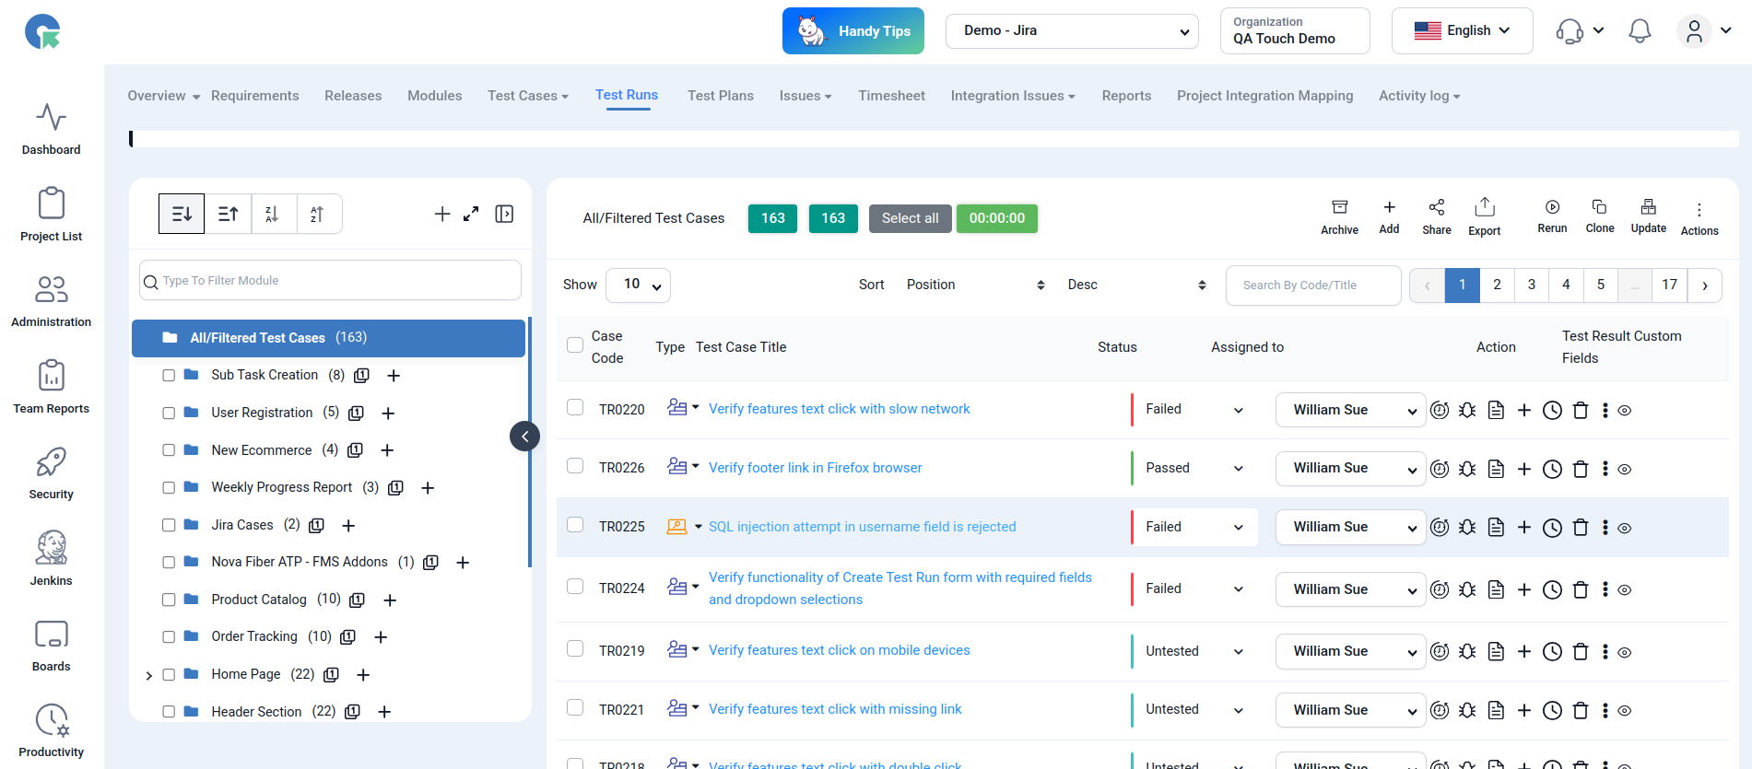Viewport: 1752px width, 769px height.
Task: Click the expand fullscreen arrows in module panel
Action: pos(471,214)
